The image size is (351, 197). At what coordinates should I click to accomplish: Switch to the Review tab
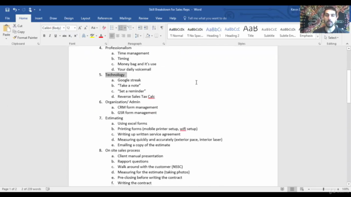[143, 18]
